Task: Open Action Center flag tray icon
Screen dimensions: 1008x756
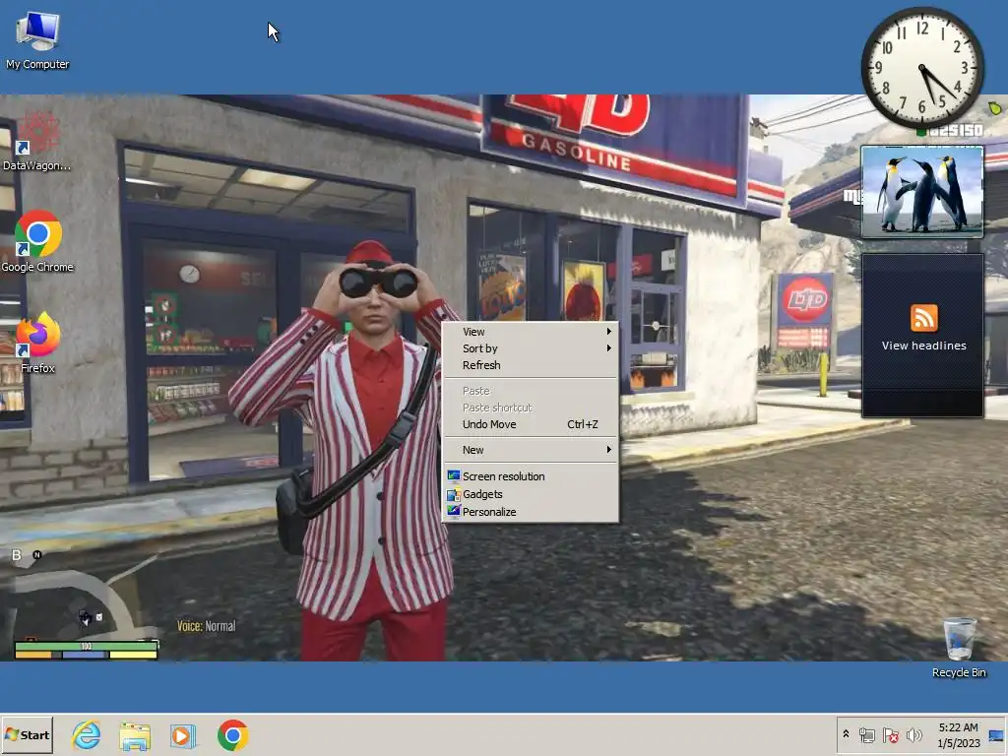Action: coord(890,734)
